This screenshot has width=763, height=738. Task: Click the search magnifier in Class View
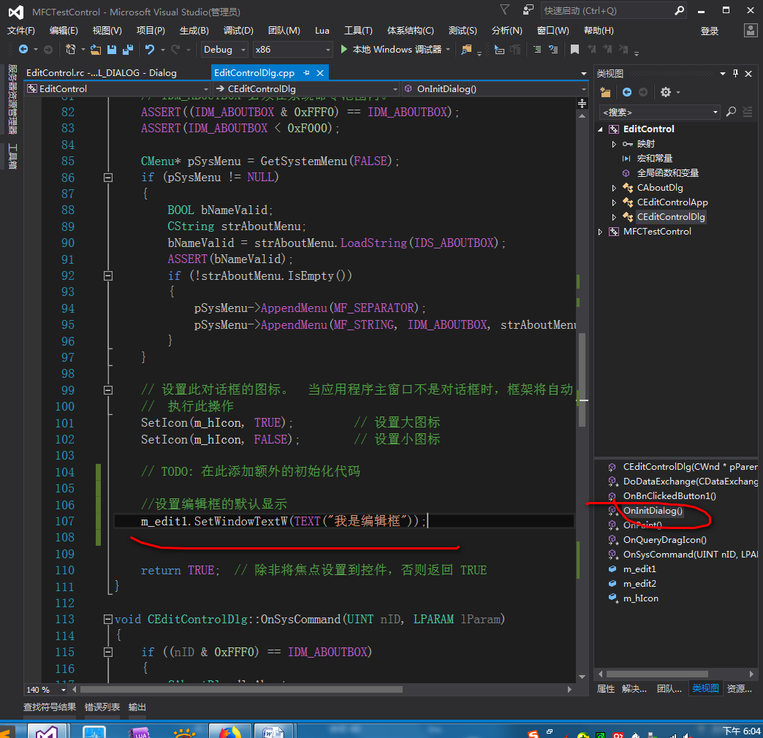pos(731,112)
